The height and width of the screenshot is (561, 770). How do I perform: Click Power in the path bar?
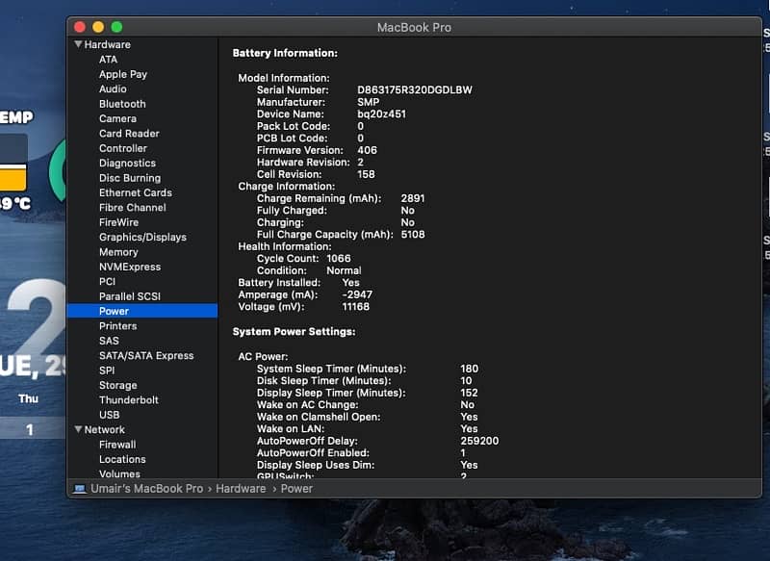296,489
